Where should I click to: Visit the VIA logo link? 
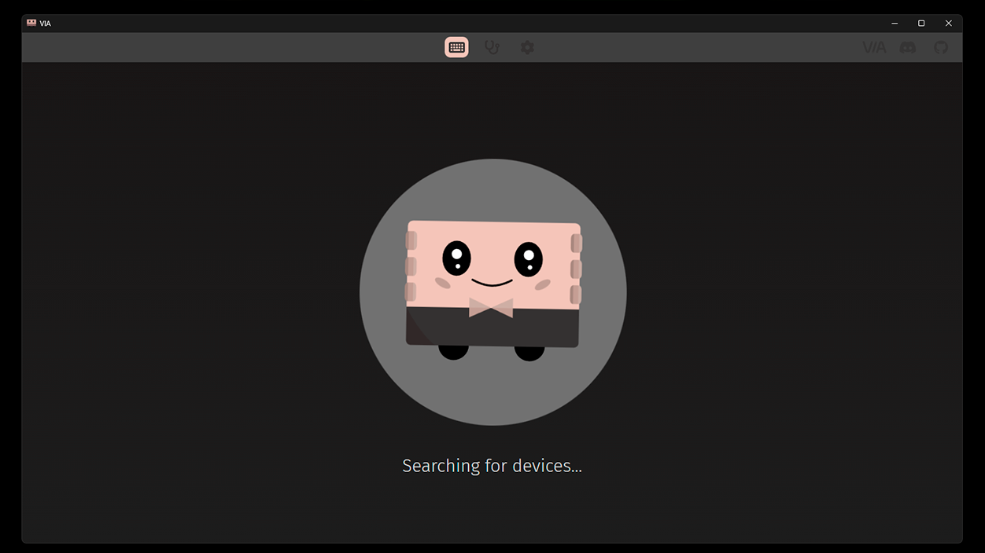[874, 47]
